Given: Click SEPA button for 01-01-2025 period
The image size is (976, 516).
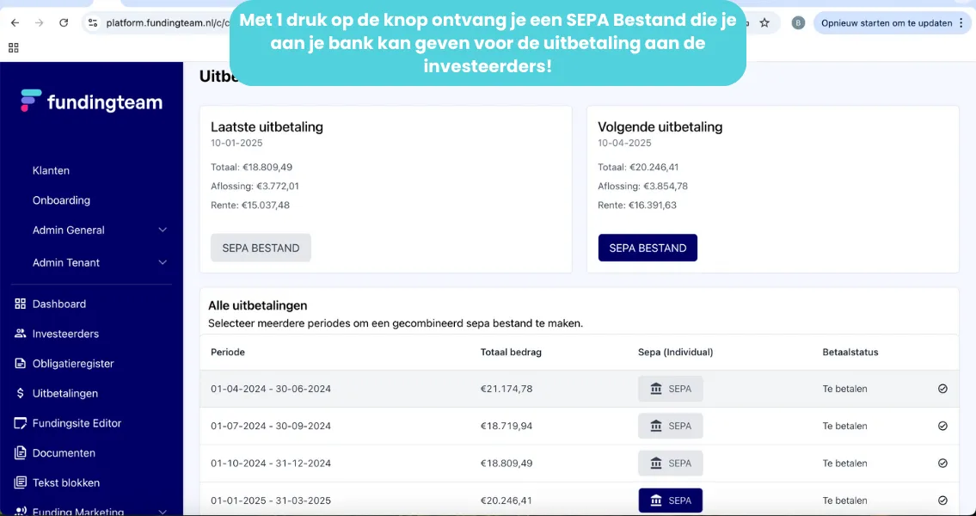Looking at the screenshot, I should (x=670, y=501).
